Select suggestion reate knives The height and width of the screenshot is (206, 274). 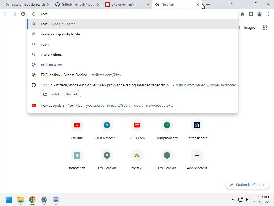(133, 54)
